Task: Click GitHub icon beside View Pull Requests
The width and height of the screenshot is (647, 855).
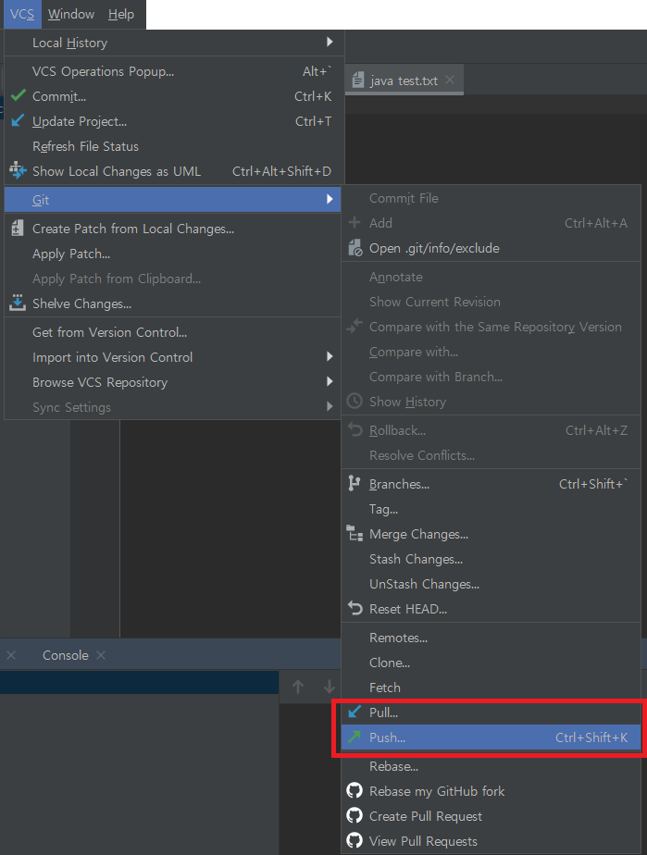Action: 355,840
